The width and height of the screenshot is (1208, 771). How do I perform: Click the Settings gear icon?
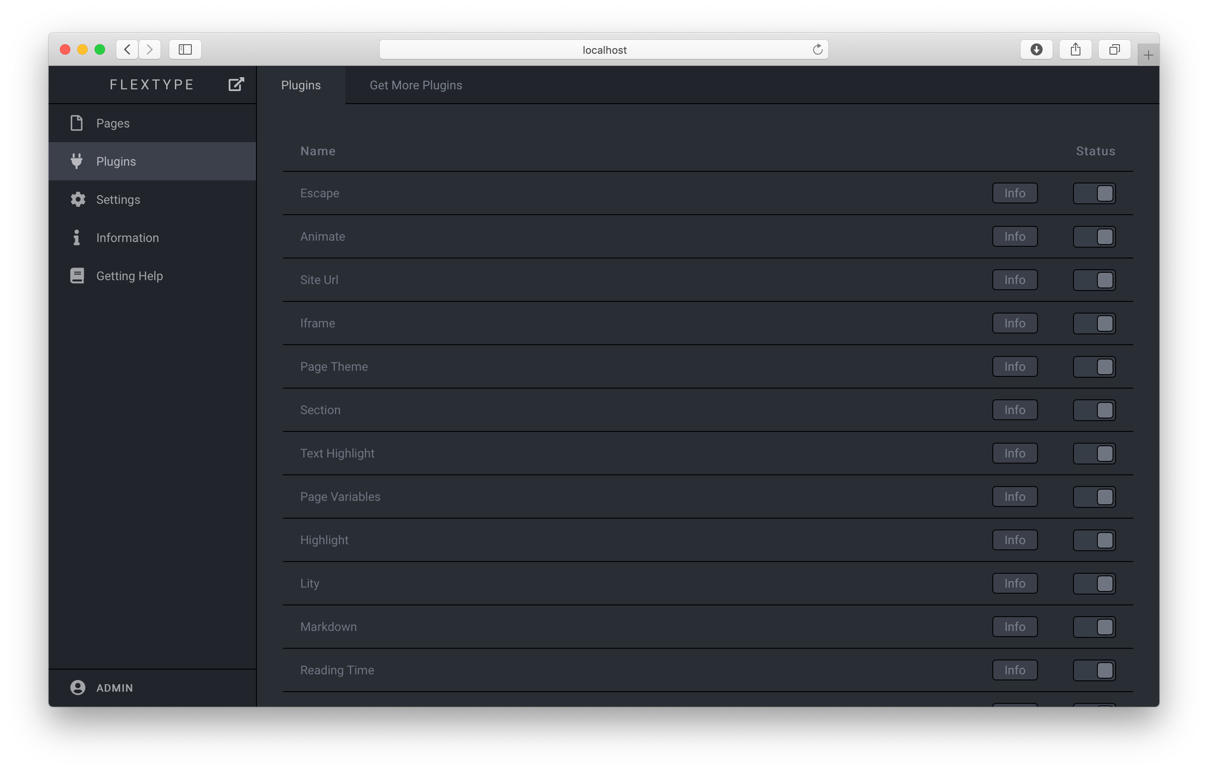coord(78,199)
